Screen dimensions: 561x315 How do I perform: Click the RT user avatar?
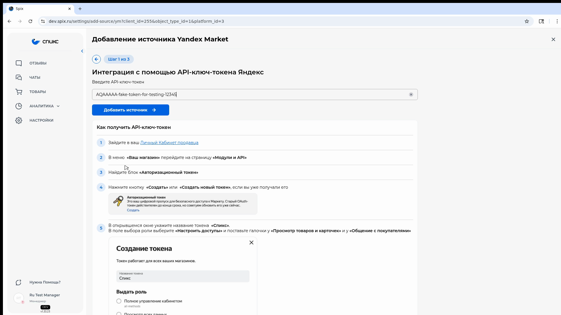click(x=19, y=298)
